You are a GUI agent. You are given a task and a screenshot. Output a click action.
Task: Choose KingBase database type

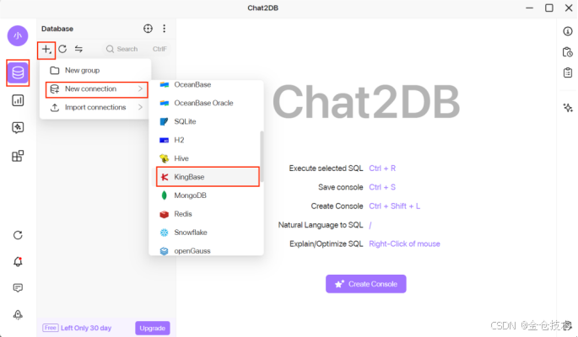[x=208, y=177]
